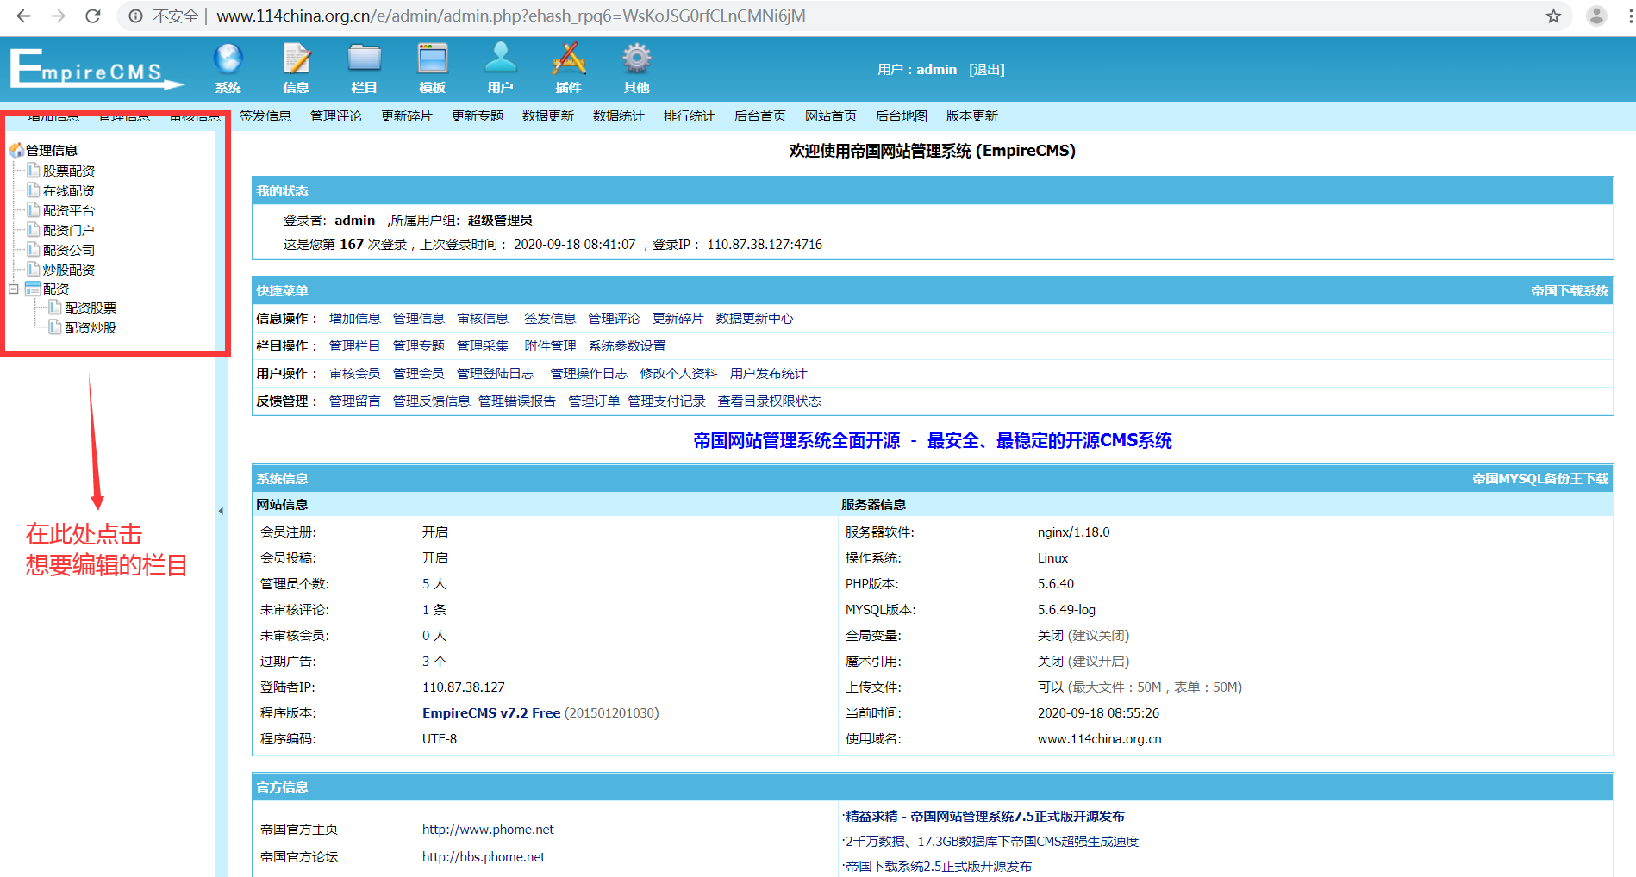The image size is (1636, 877).
Task: Reload the page with browser refresh icon
Action: [x=92, y=16]
